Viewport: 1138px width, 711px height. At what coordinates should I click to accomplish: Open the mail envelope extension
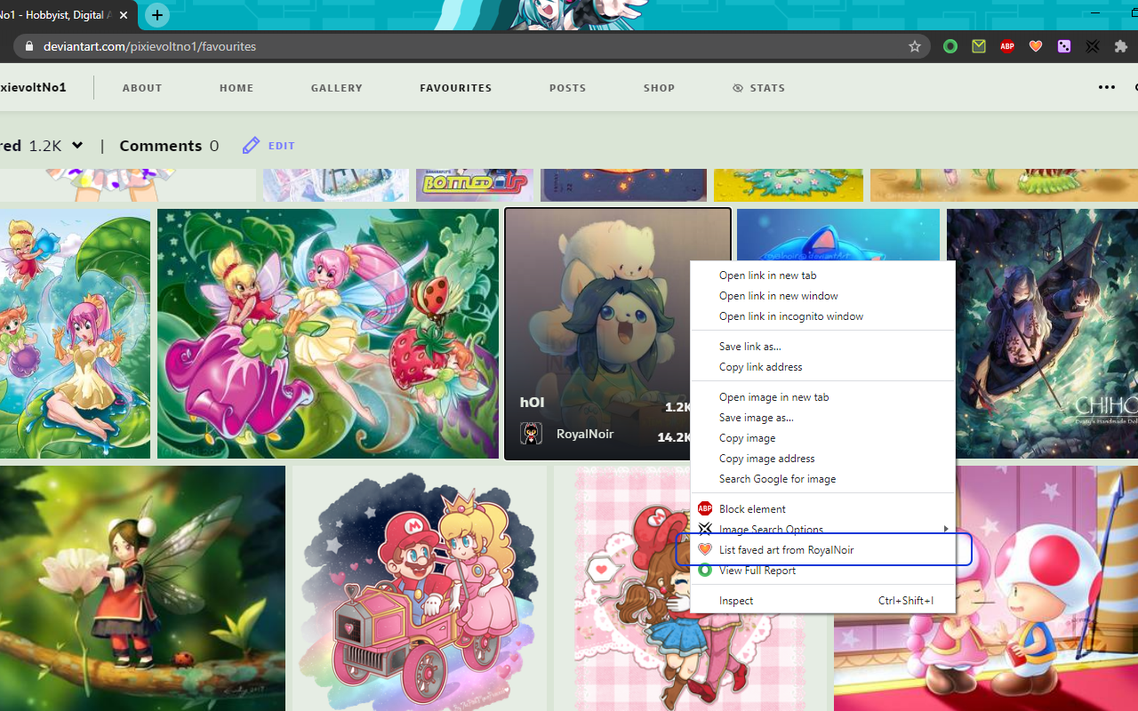[x=979, y=46]
